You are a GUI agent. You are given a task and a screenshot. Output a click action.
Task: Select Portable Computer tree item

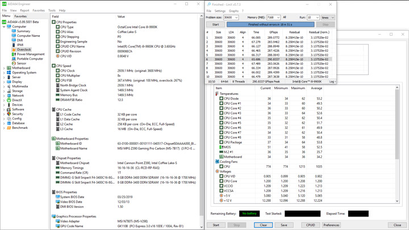click(30, 58)
